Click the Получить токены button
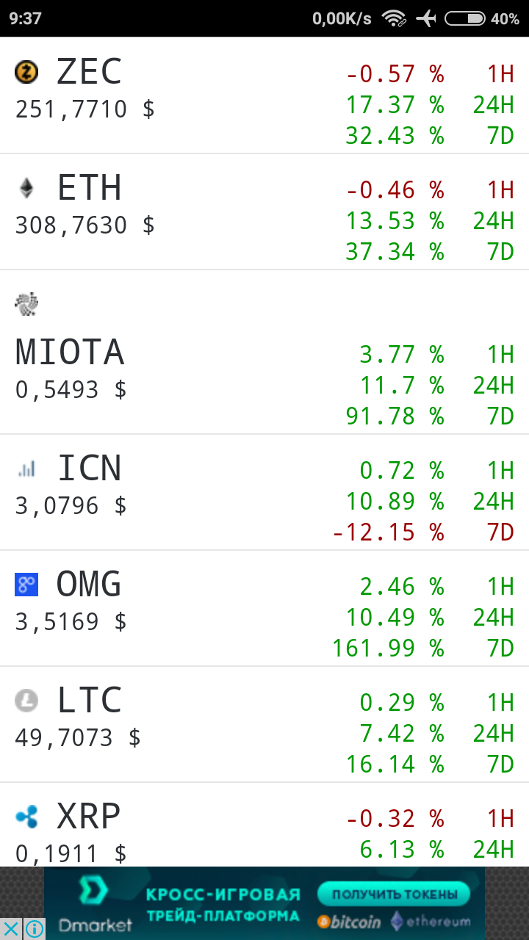Viewport: 529px width, 940px height. (x=395, y=894)
